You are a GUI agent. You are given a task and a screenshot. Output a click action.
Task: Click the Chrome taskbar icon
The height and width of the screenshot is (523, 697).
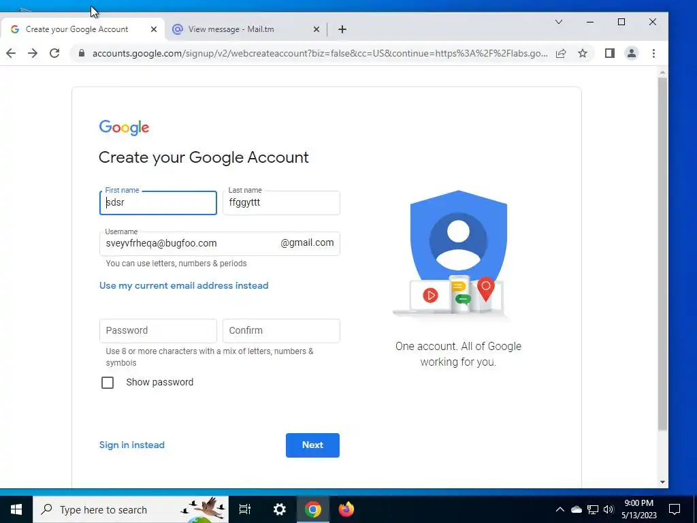(x=312, y=509)
